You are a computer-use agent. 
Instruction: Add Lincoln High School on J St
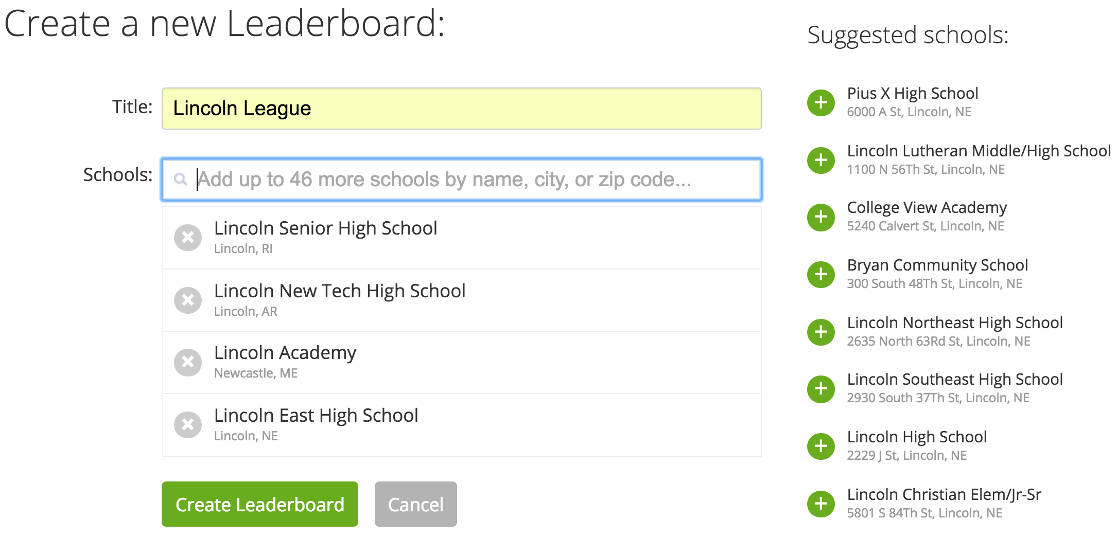tap(821, 446)
